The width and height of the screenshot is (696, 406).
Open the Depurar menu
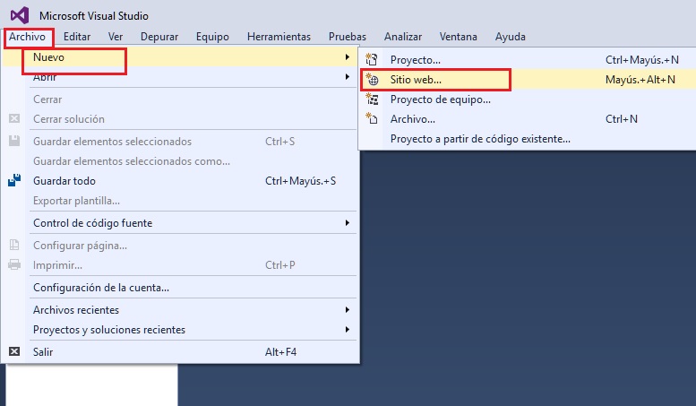coord(159,37)
